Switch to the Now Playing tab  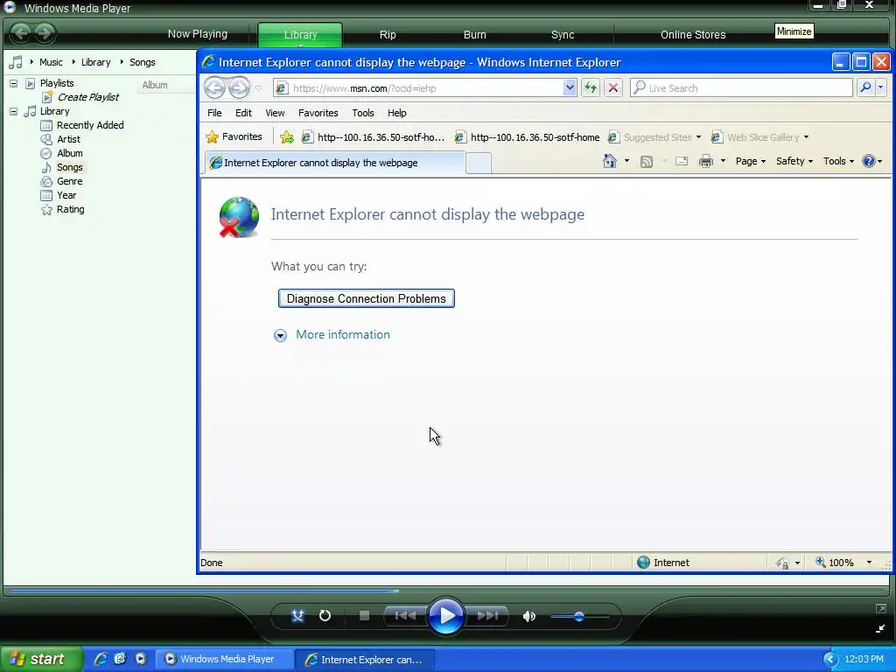[197, 34]
